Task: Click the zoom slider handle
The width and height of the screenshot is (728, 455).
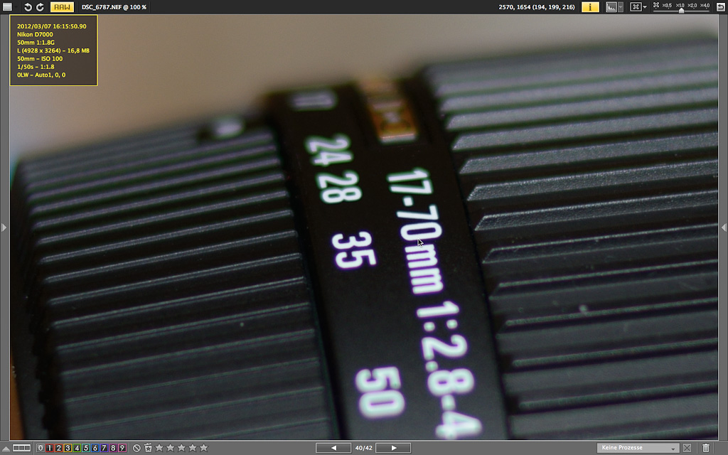Action: point(681,10)
